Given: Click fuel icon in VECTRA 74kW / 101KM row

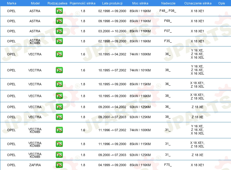Looking at the screenshot, I should [x=59, y=70].
